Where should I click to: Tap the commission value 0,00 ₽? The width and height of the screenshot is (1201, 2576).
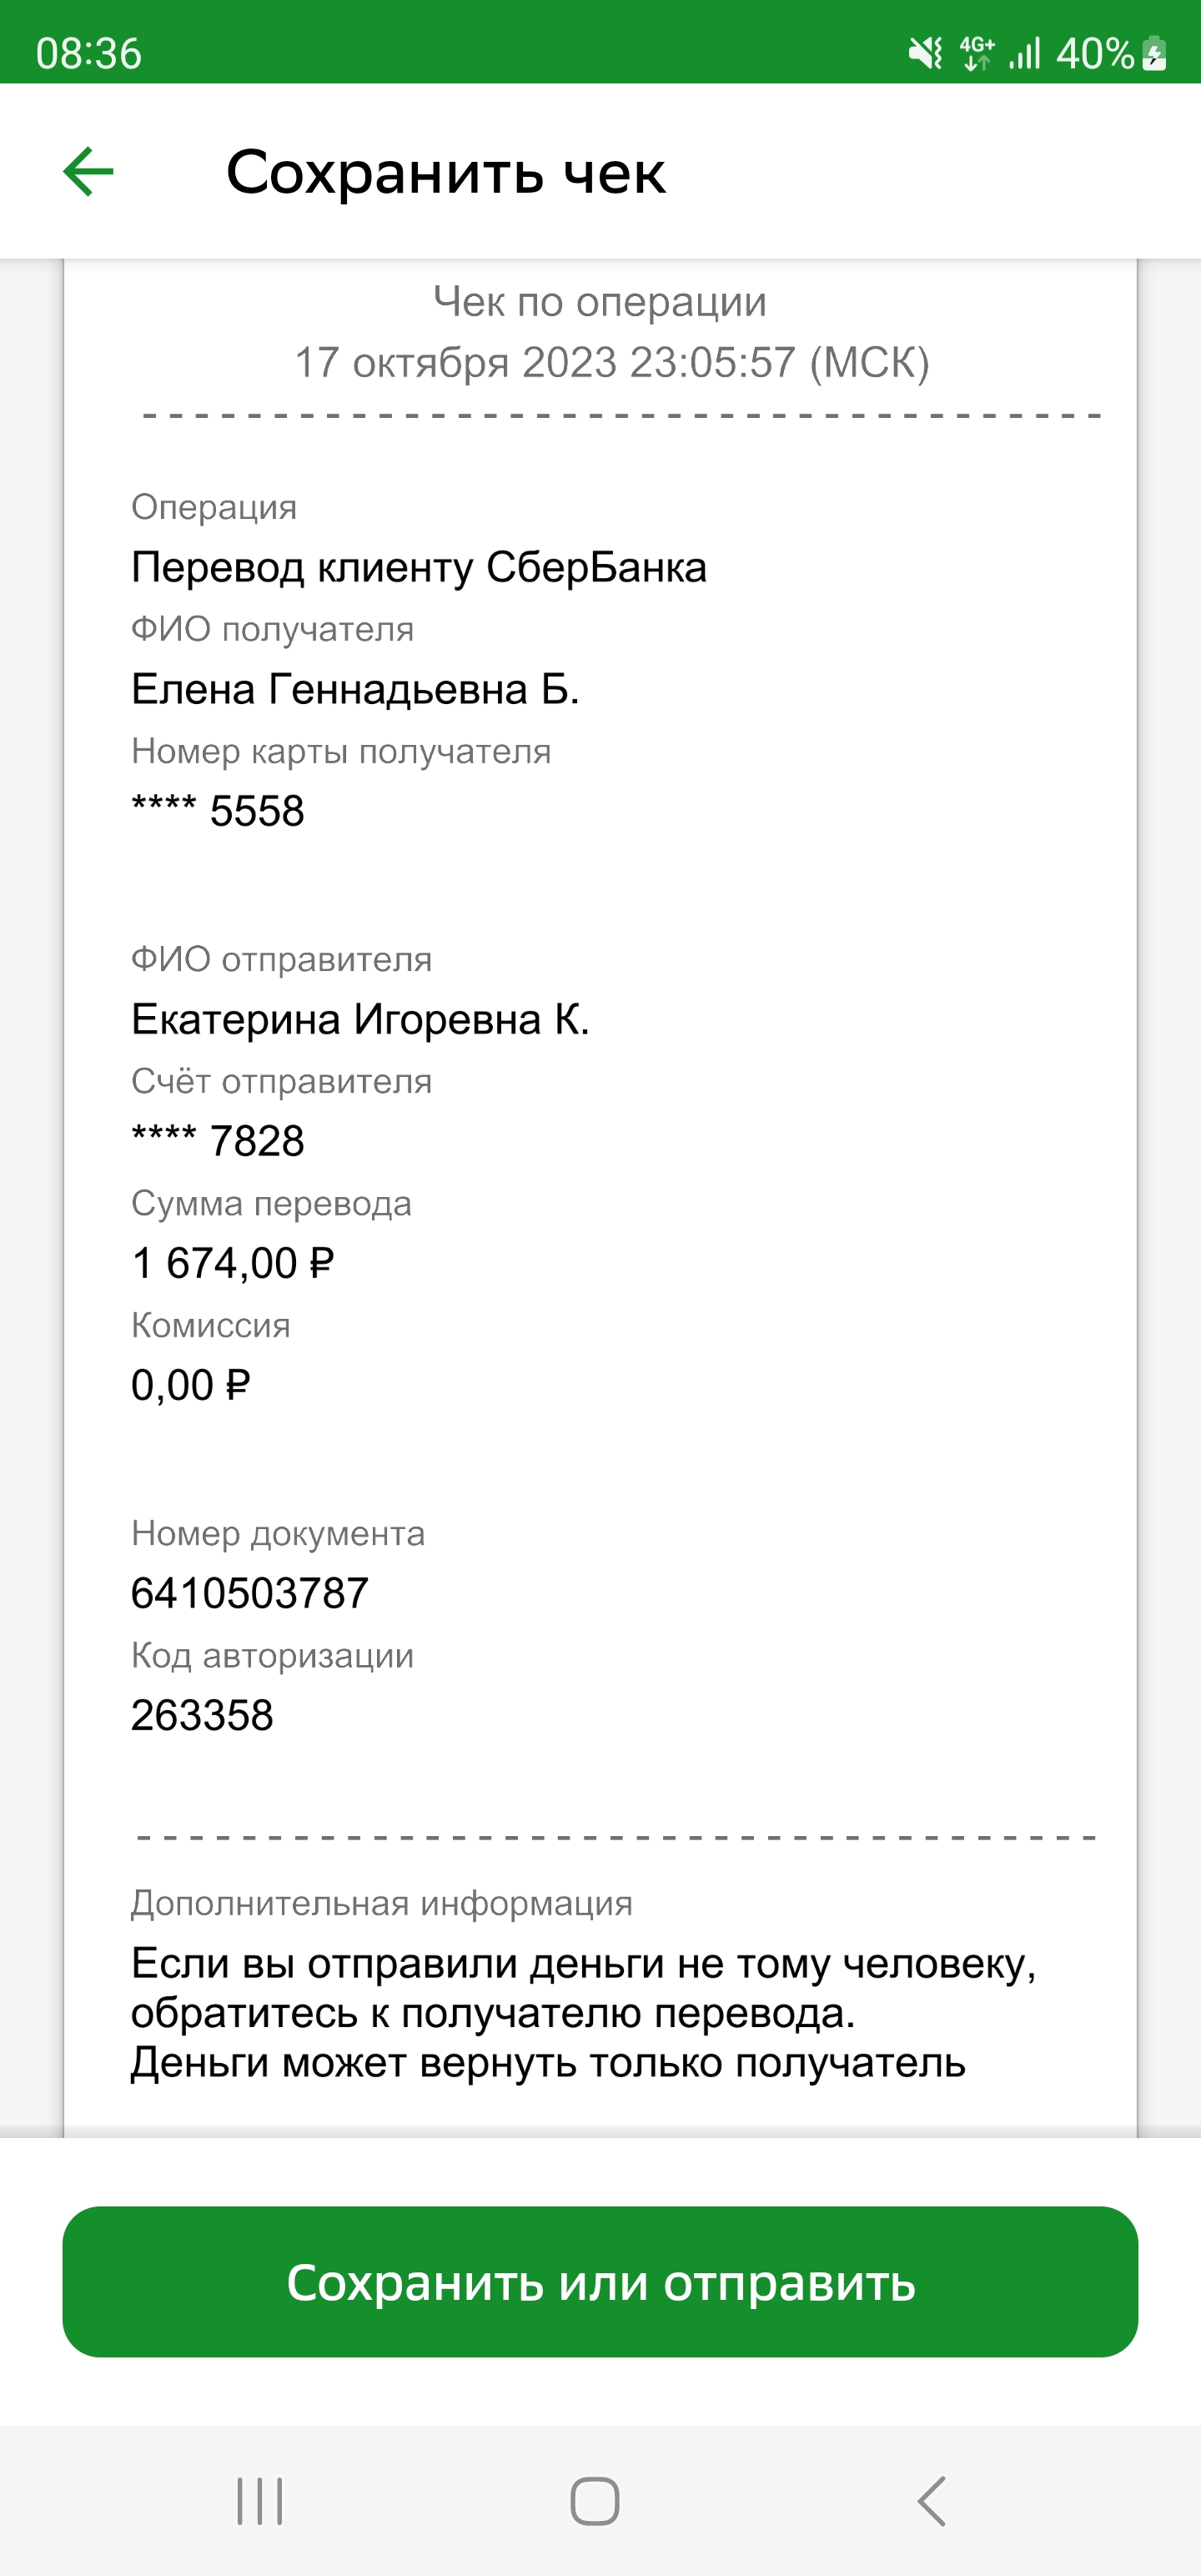190,1385
